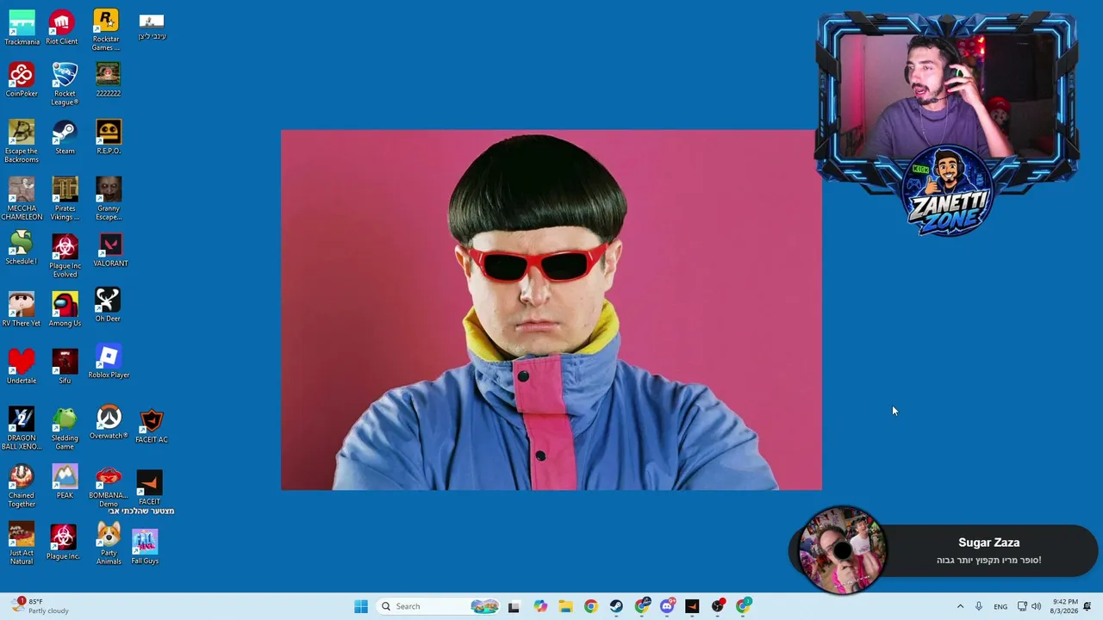This screenshot has width=1103, height=620.
Task: Launch Granny Escape shortcut
Action: 108,199
